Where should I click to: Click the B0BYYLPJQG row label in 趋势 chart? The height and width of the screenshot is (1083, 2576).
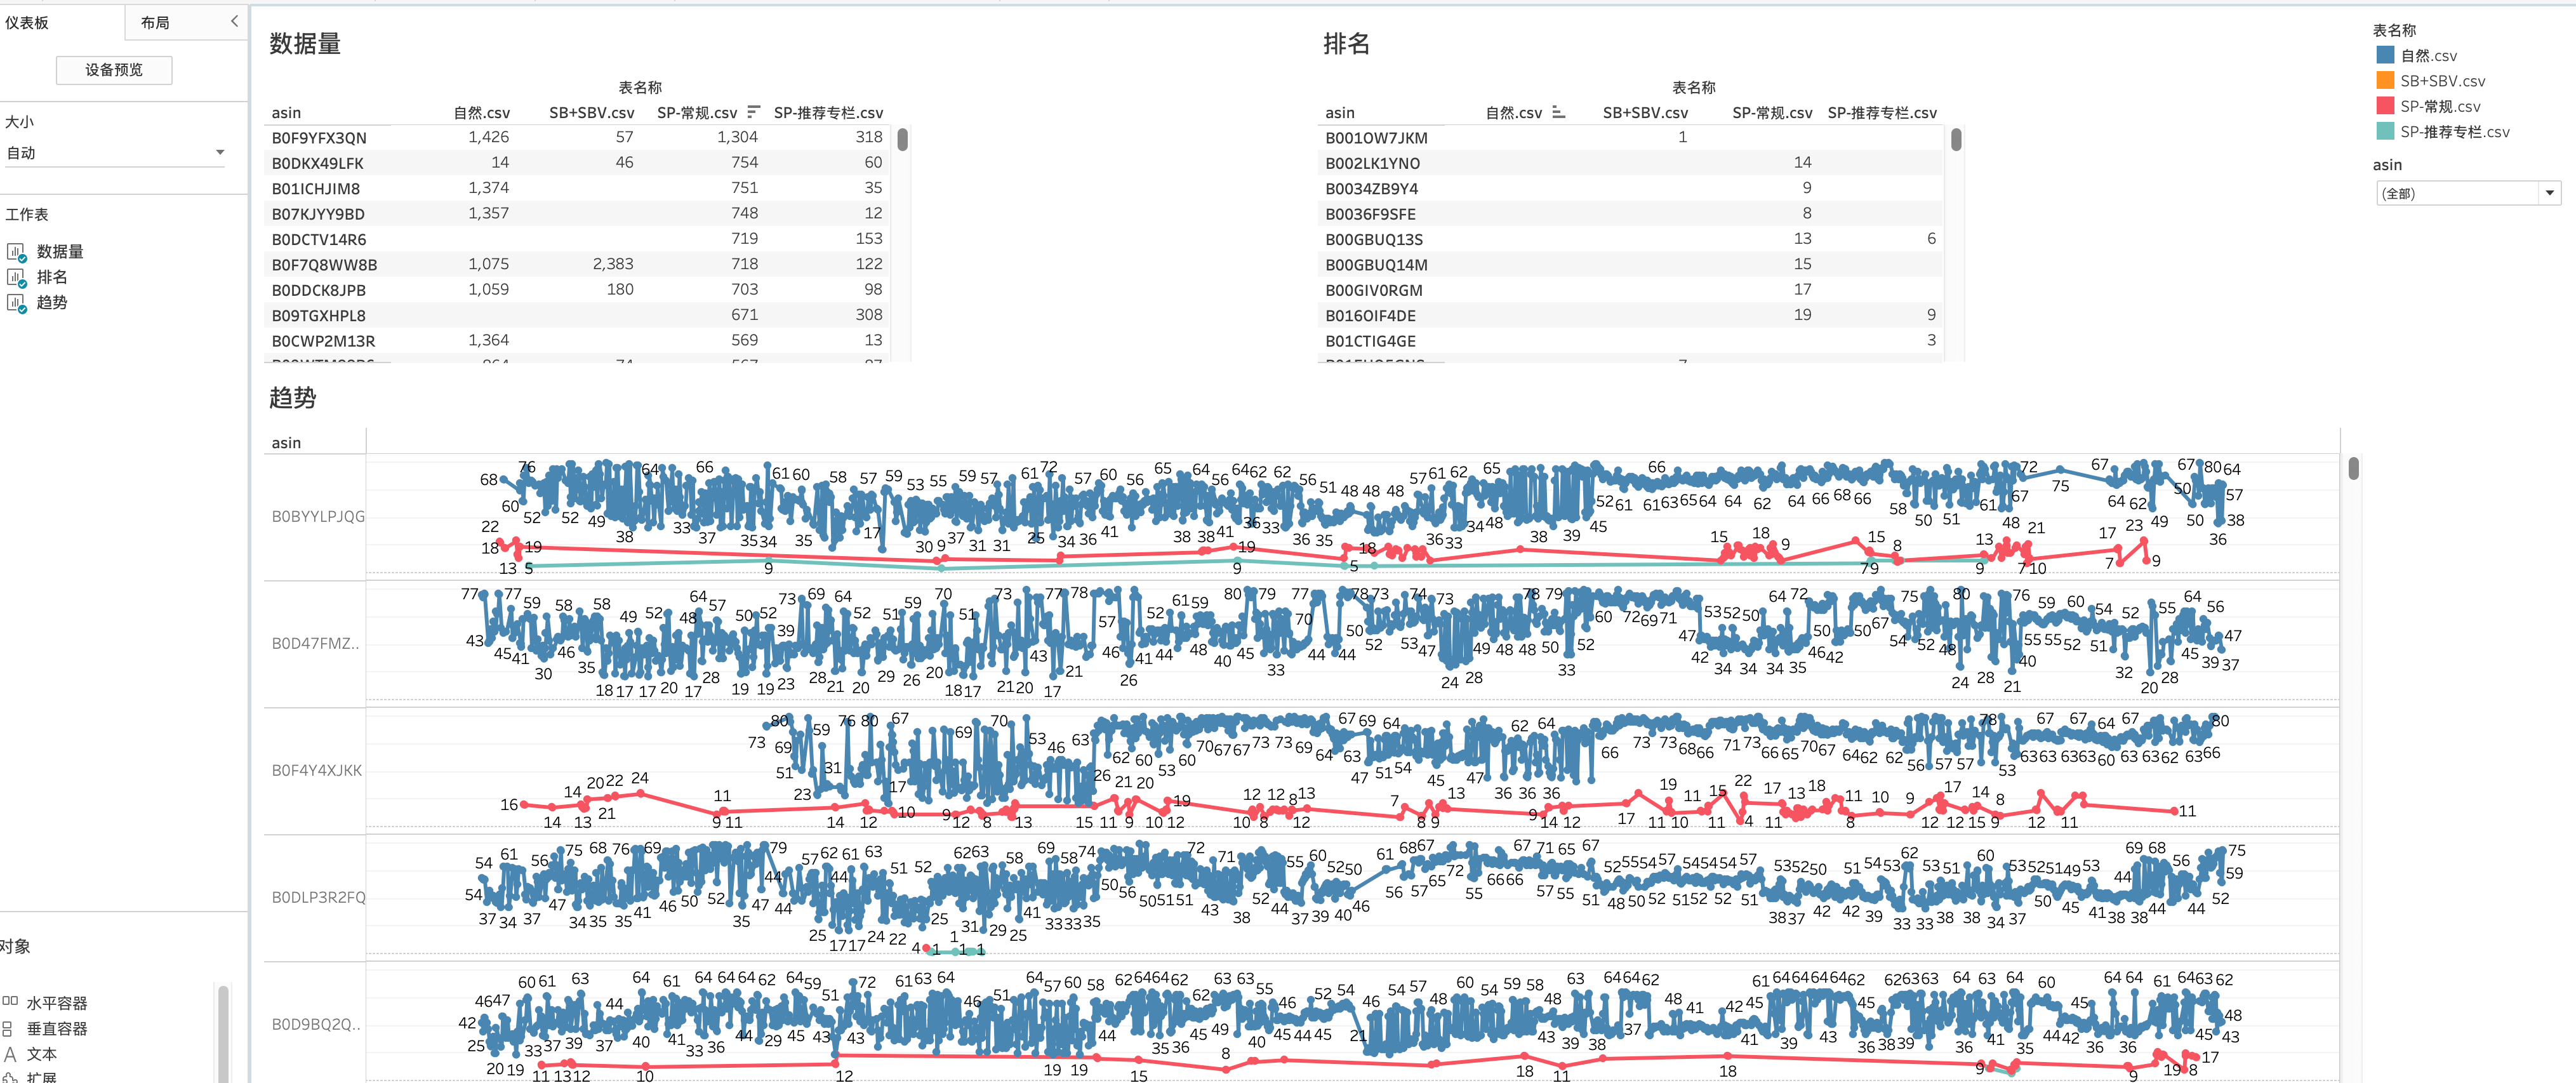(318, 516)
